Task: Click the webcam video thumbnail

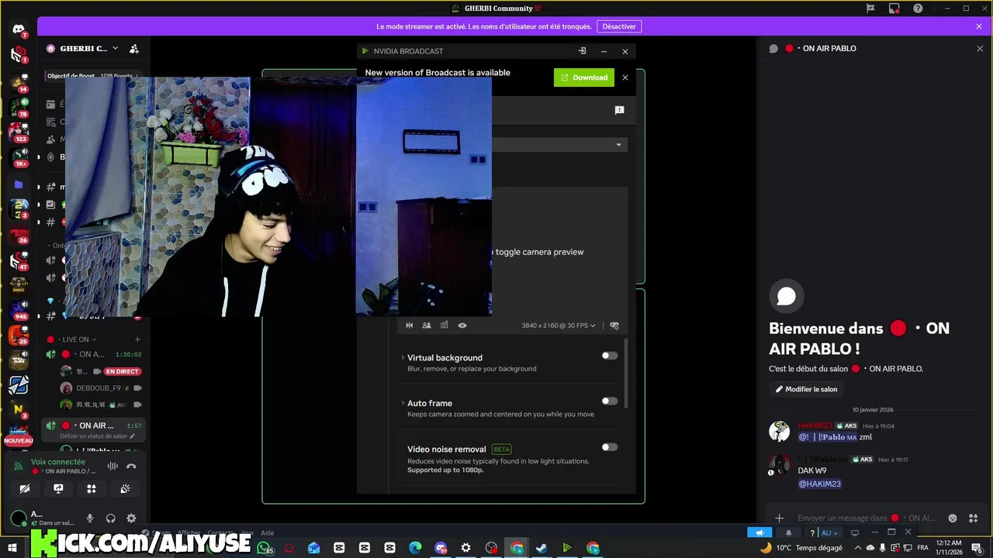Action: (278, 197)
